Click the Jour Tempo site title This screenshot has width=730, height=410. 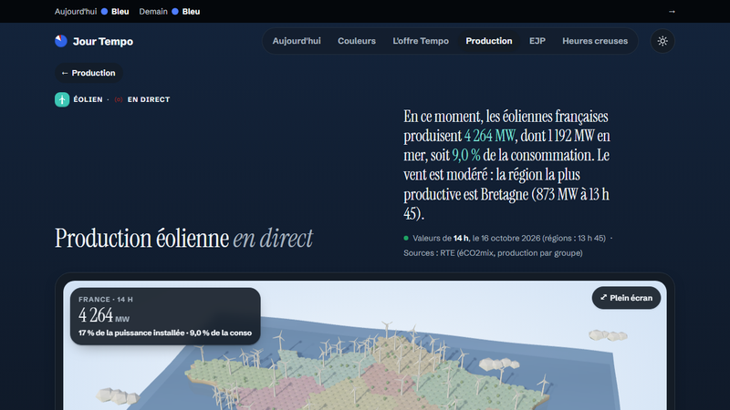pos(103,41)
